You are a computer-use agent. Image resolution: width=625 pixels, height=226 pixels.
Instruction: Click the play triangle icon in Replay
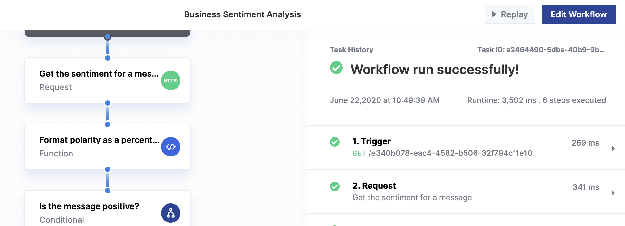[x=494, y=14]
